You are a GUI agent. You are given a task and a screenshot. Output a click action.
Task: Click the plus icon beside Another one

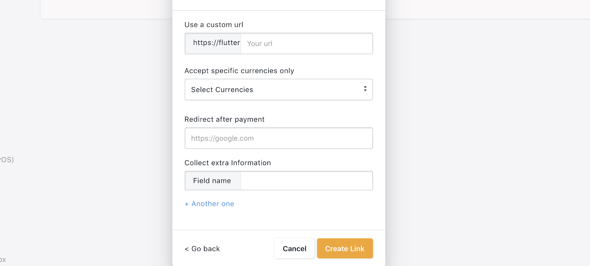click(x=187, y=204)
